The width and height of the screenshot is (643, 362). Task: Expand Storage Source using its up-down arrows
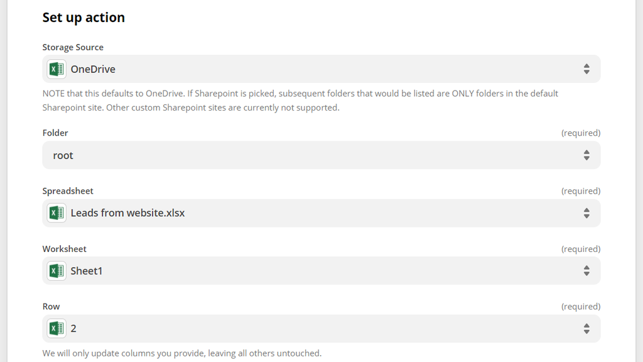586,69
